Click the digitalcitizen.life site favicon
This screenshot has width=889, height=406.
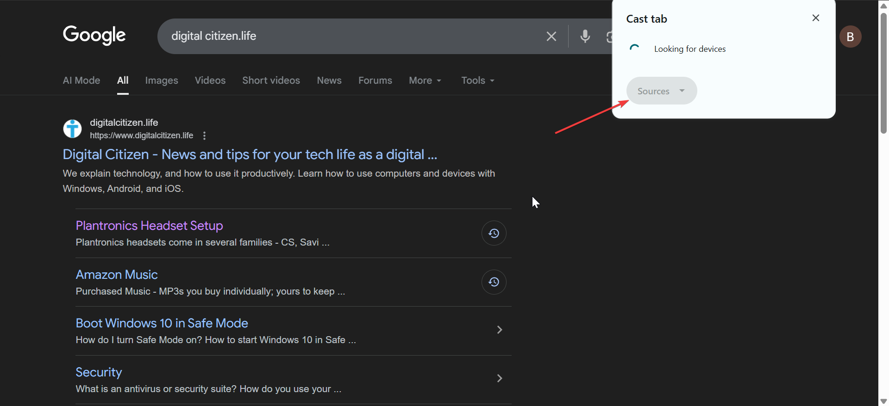coord(72,129)
